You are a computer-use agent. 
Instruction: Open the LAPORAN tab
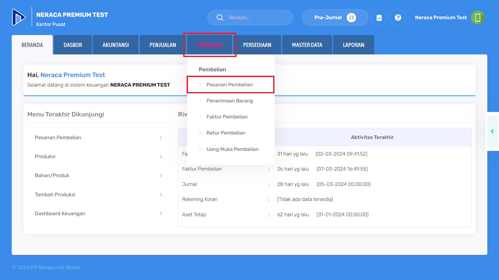click(x=353, y=45)
